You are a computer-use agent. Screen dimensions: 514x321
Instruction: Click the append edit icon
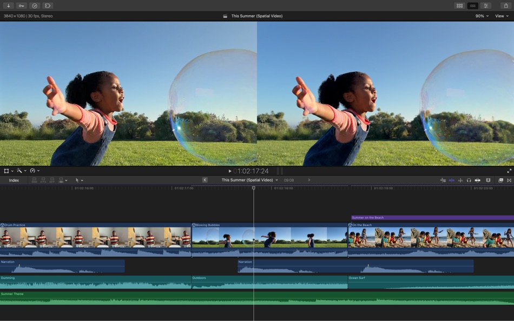52,180
